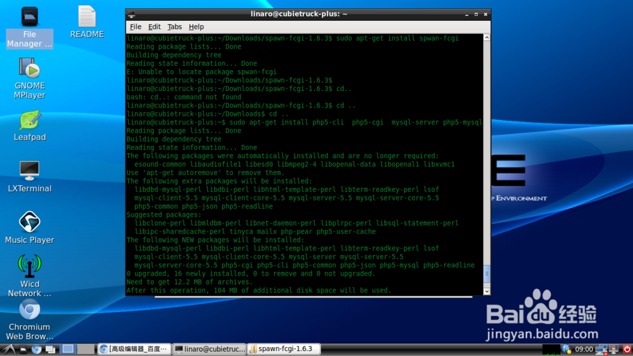Open the Tabs menu in the terminal
The height and width of the screenshot is (356, 633).
pos(175,27)
